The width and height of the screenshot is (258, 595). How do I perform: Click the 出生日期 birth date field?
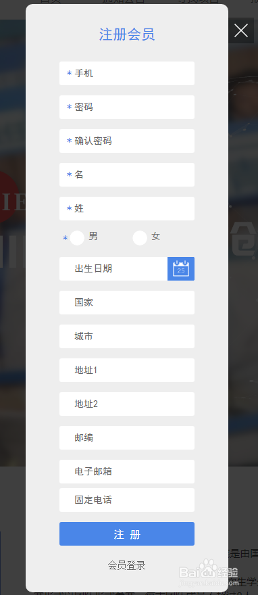(113, 268)
